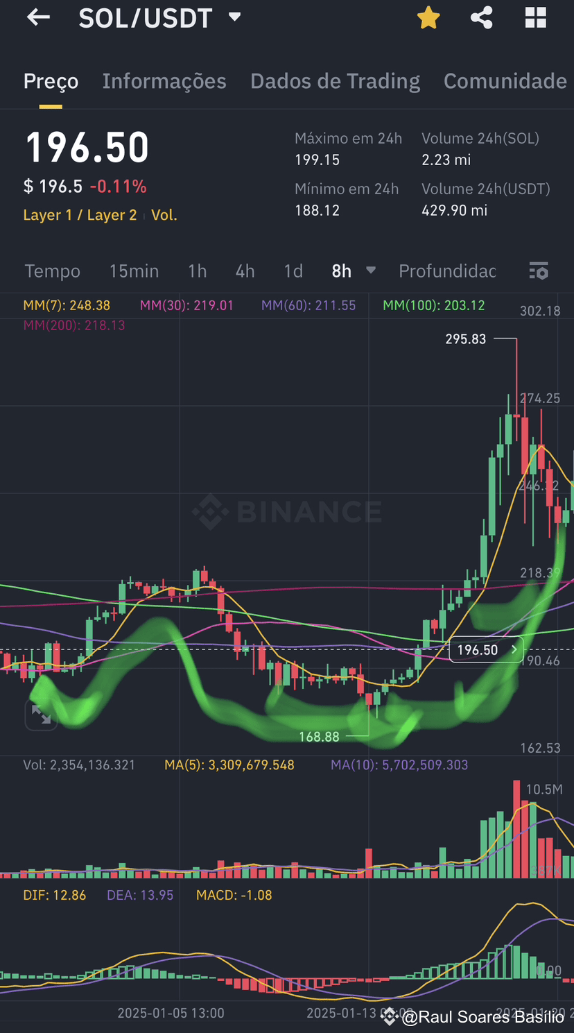This screenshot has width=574, height=1033.
Task: Tap the MM(100): 203.12 indicator label
Action: tap(434, 305)
